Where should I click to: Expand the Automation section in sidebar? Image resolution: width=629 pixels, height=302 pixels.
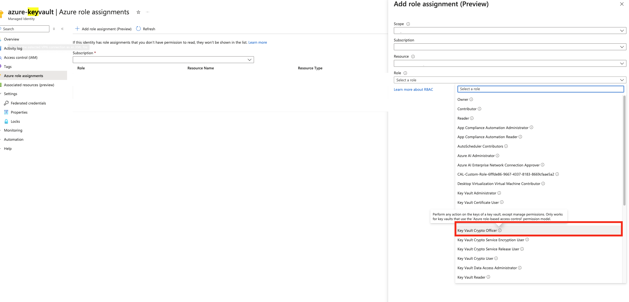[x=14, y=140]
